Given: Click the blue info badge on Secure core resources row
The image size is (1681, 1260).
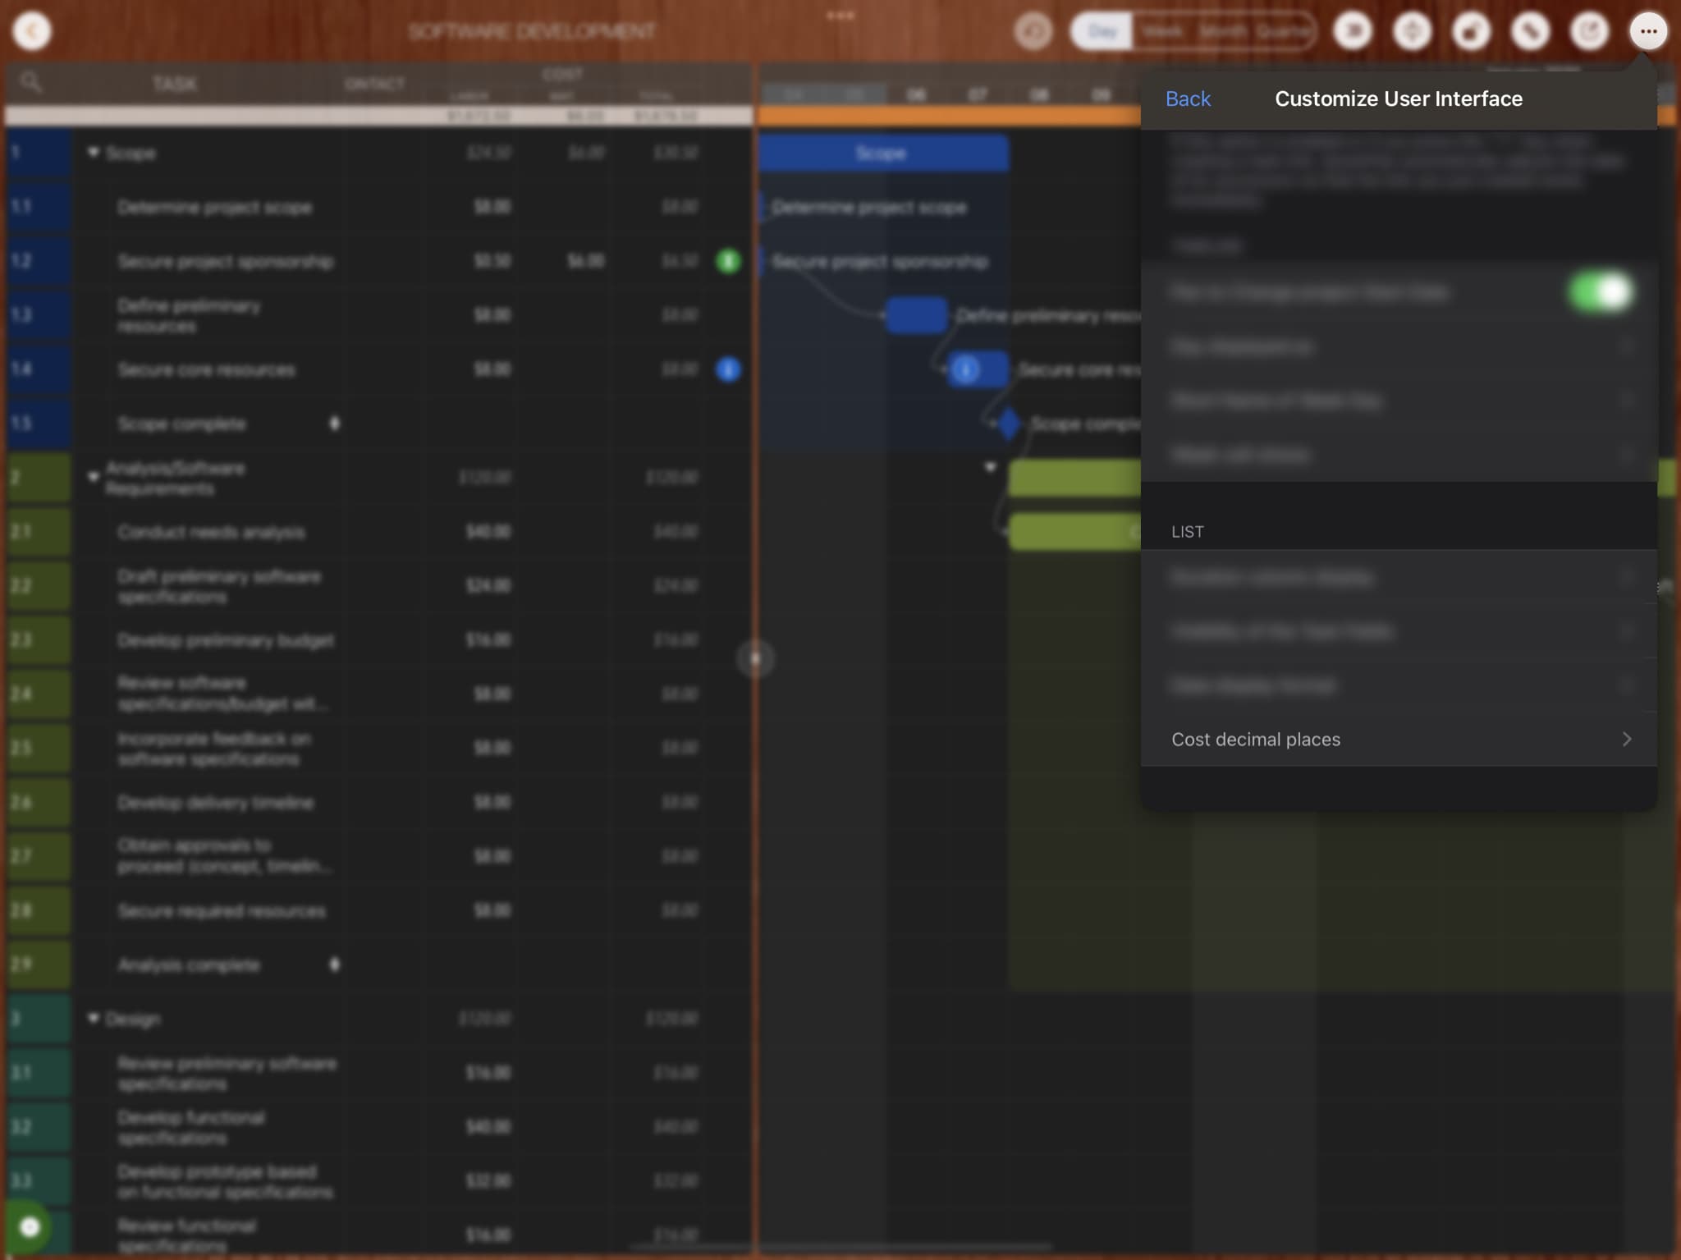Looking at the screenshot, I should pos(728,369).
